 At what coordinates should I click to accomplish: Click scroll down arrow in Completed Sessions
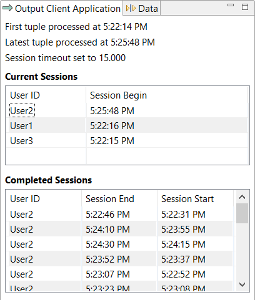point(242,284)
